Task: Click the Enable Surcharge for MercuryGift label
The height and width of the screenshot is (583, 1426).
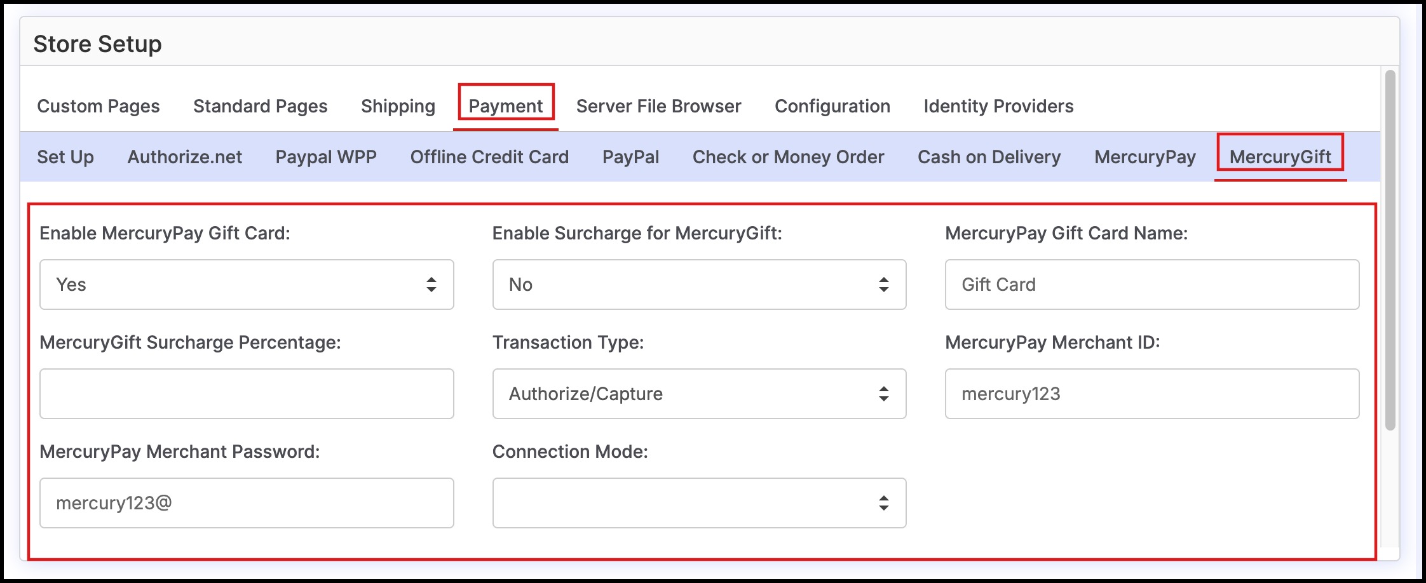Action: pyautogui.click(x=637, y=233)
